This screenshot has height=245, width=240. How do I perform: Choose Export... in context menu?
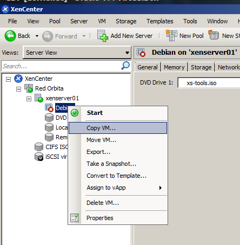[x=118, y=152]
